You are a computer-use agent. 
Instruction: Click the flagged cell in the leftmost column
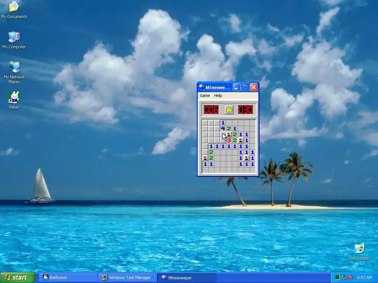[205, 158]
